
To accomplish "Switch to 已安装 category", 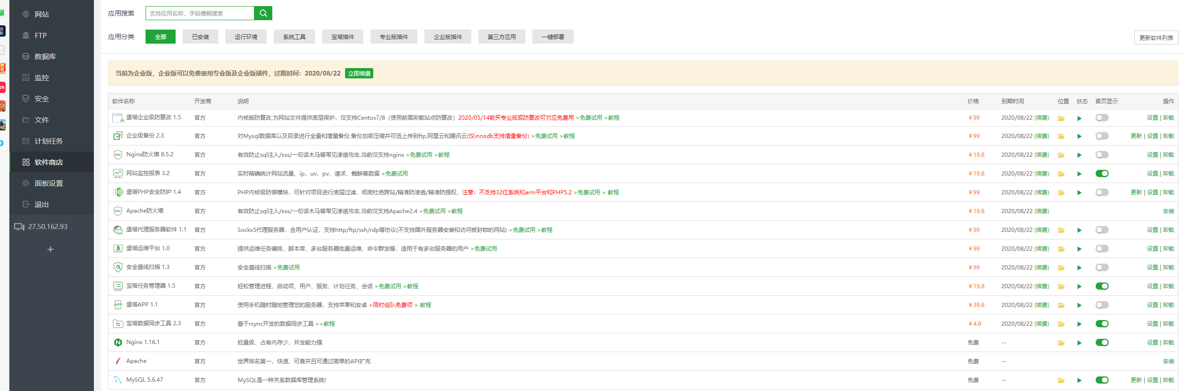I will pos(200,37).
